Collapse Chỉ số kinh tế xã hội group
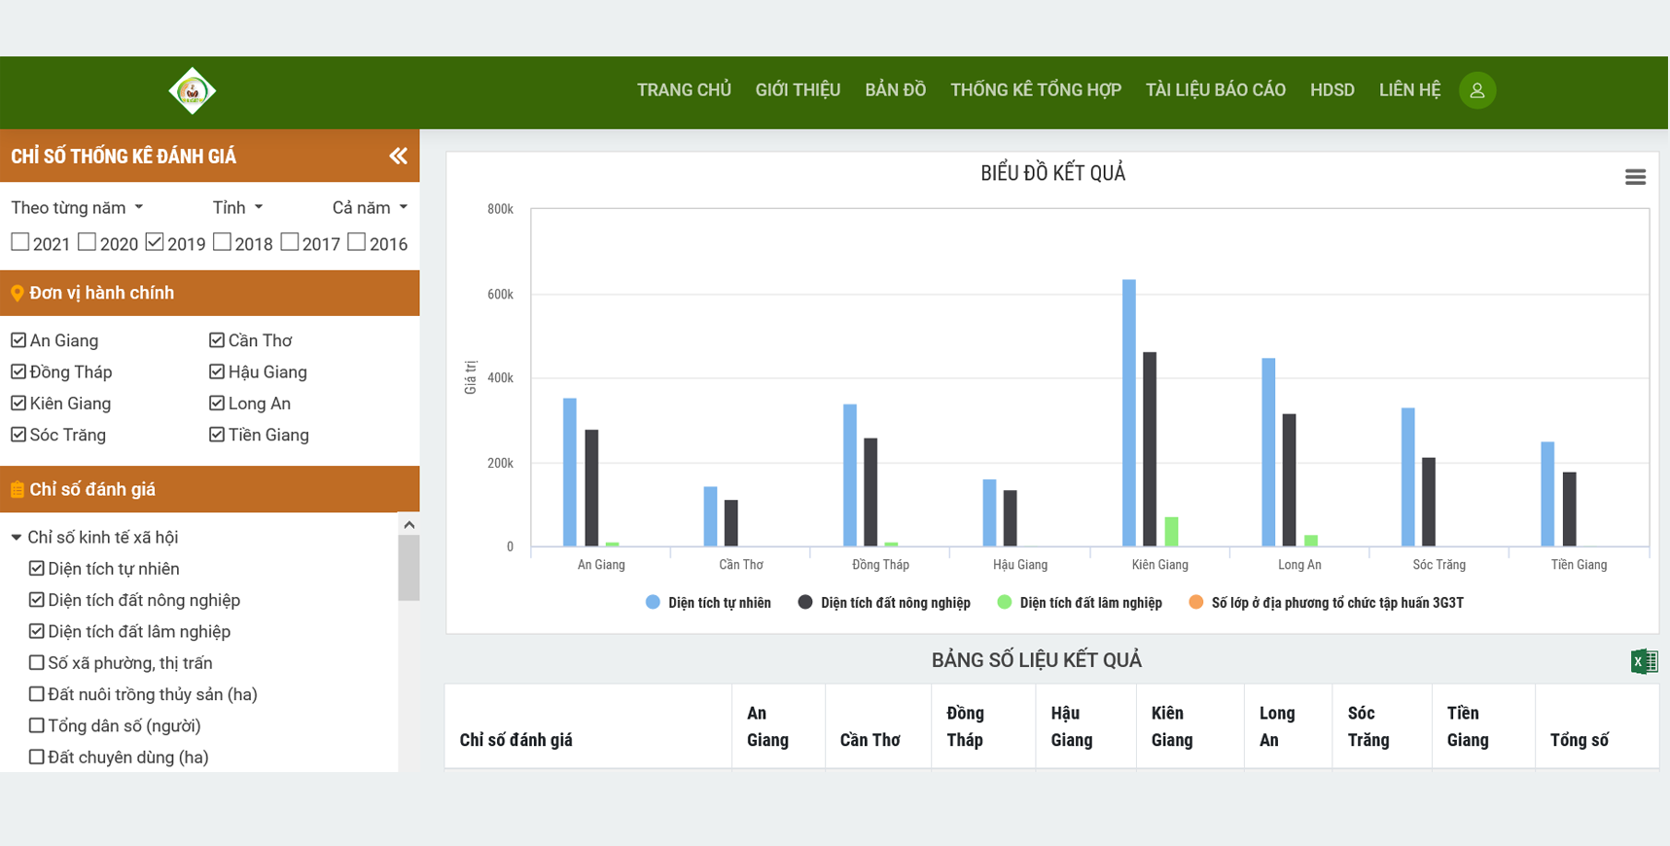 click(x=17, y=538)
